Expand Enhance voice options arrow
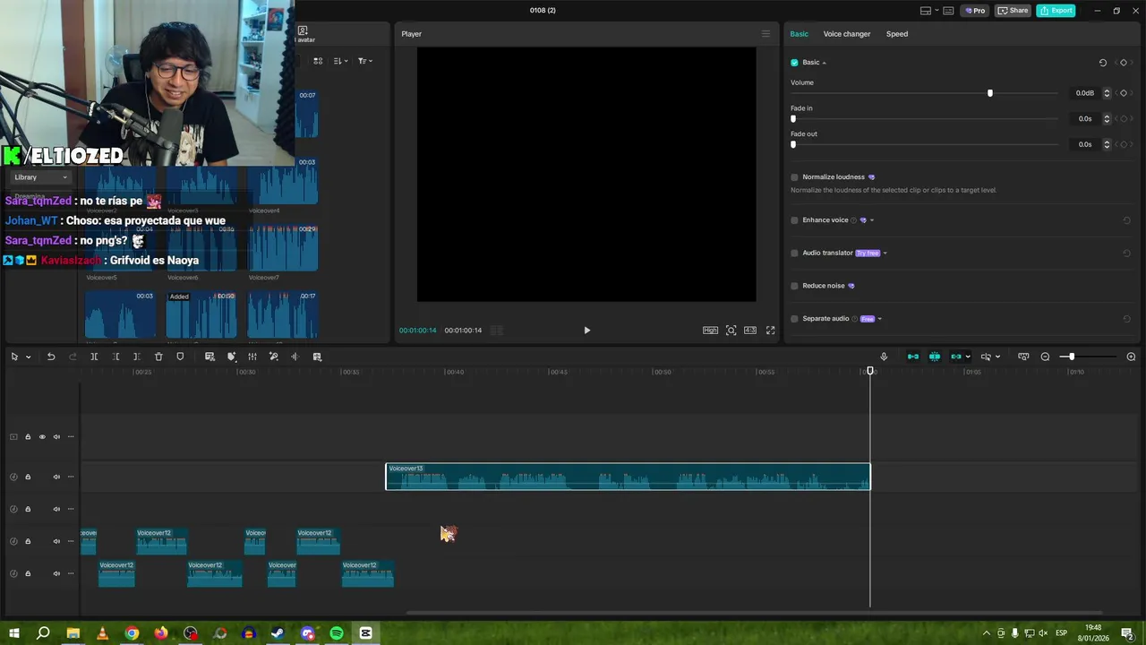 click(872, 220)
